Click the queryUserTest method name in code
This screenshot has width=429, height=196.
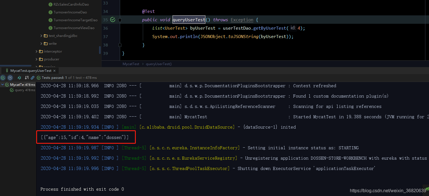pyautogui.click(x=189, y=20)
